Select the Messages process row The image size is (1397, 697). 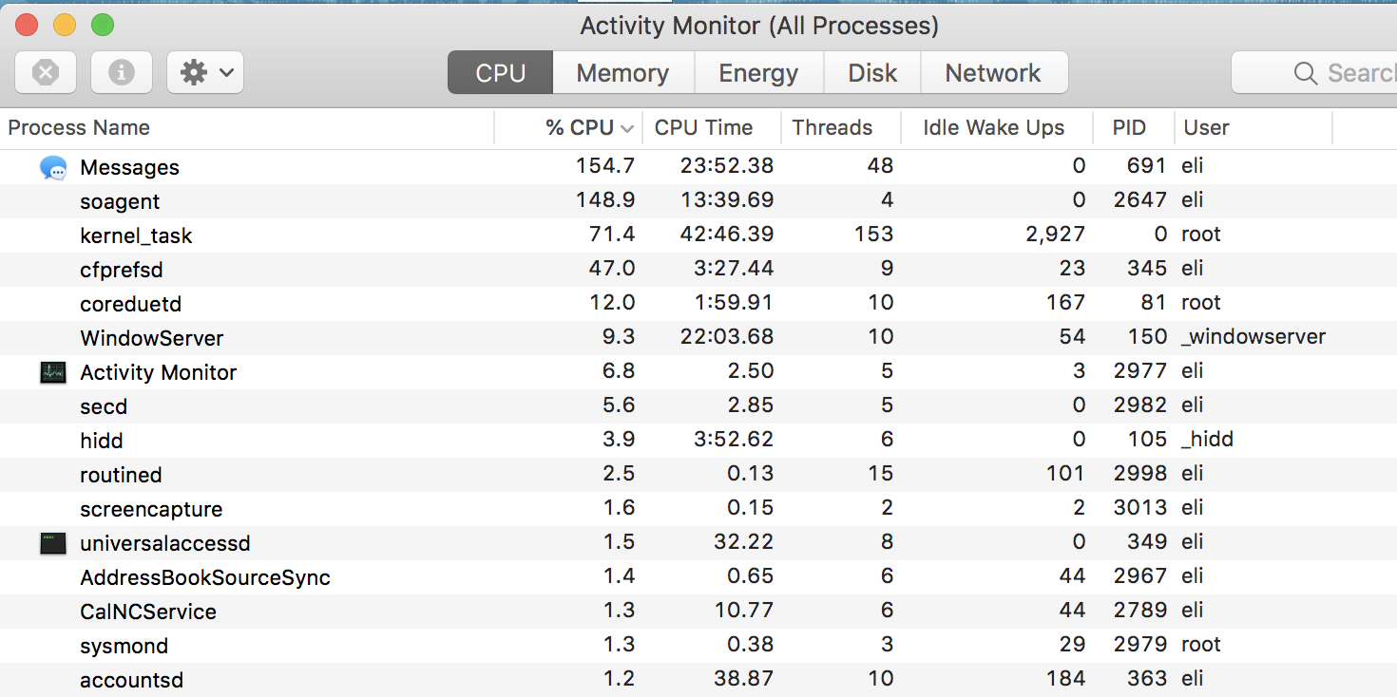[x=698, y=167]
